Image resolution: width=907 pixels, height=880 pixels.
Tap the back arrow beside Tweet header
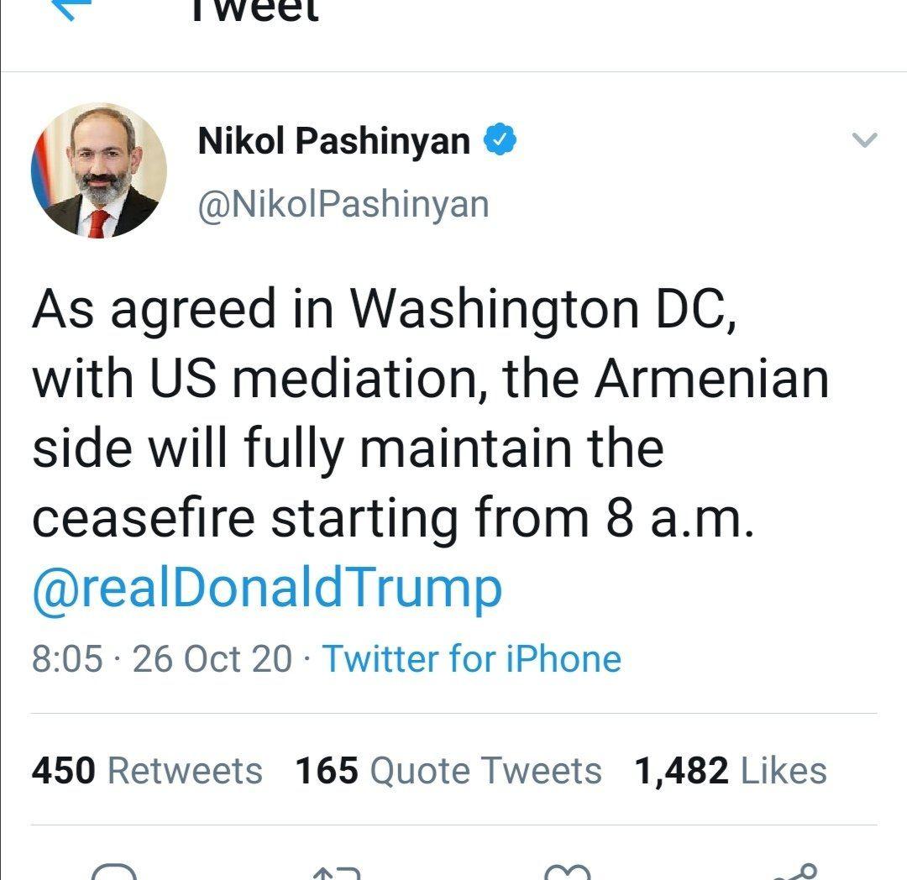[x=71, y=7]
